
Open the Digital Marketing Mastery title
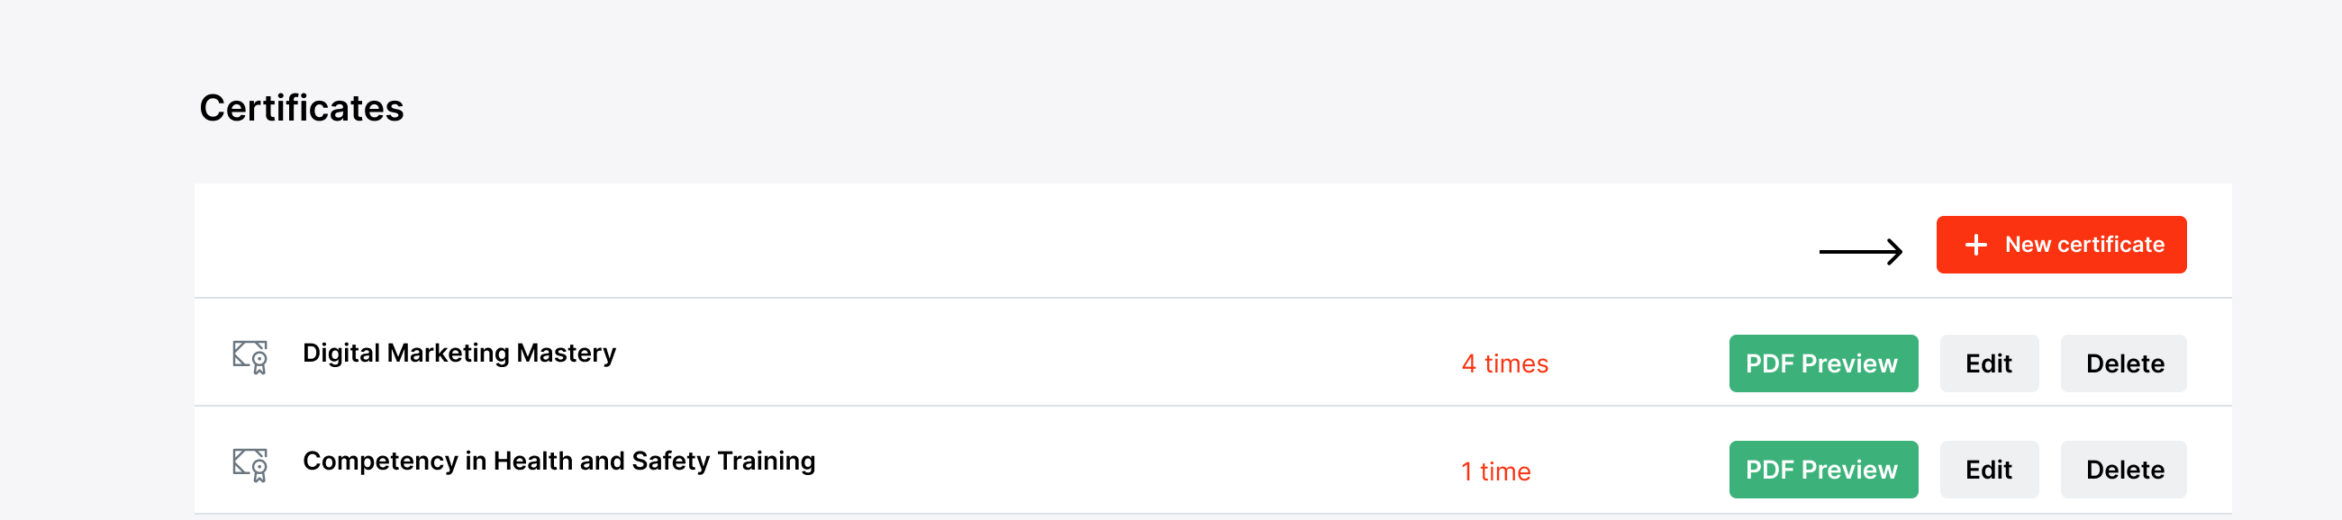[459, 353]
